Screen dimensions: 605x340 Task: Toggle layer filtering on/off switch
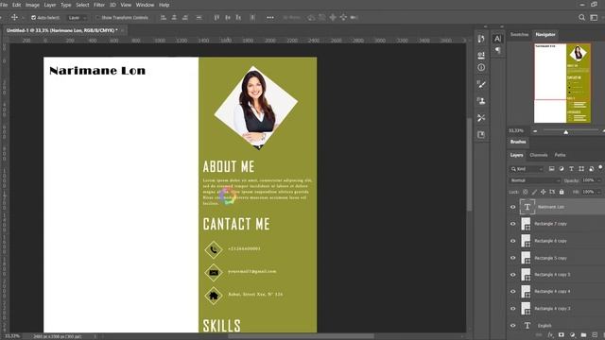pos(600,167)
